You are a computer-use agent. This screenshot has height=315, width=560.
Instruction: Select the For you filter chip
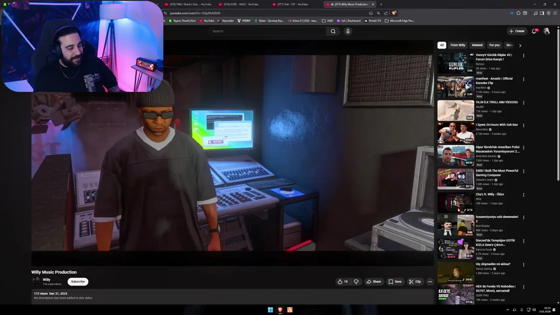494,45
